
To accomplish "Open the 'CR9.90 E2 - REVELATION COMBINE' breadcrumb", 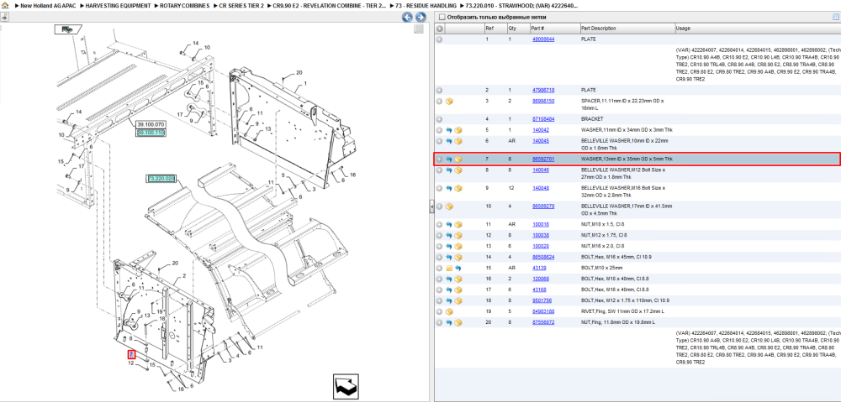I will tap(329, 5).
